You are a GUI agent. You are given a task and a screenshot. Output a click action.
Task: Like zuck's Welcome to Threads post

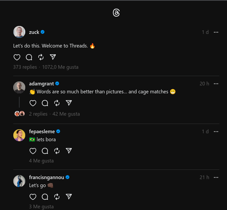pyautogui.click(x=17, y=57)
